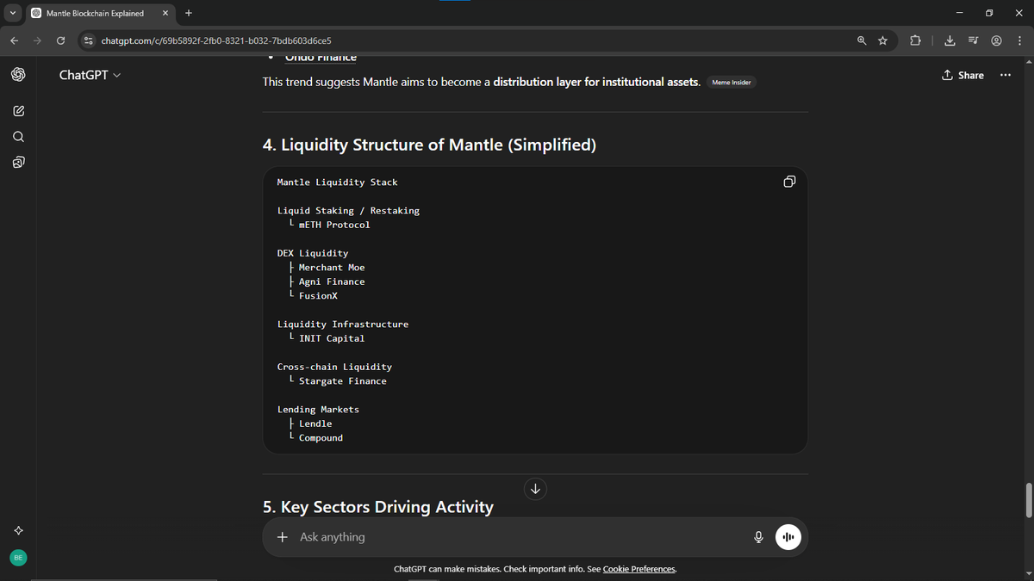Click 'Merchant Moe' code line
1034x581 pixels.
332,268
